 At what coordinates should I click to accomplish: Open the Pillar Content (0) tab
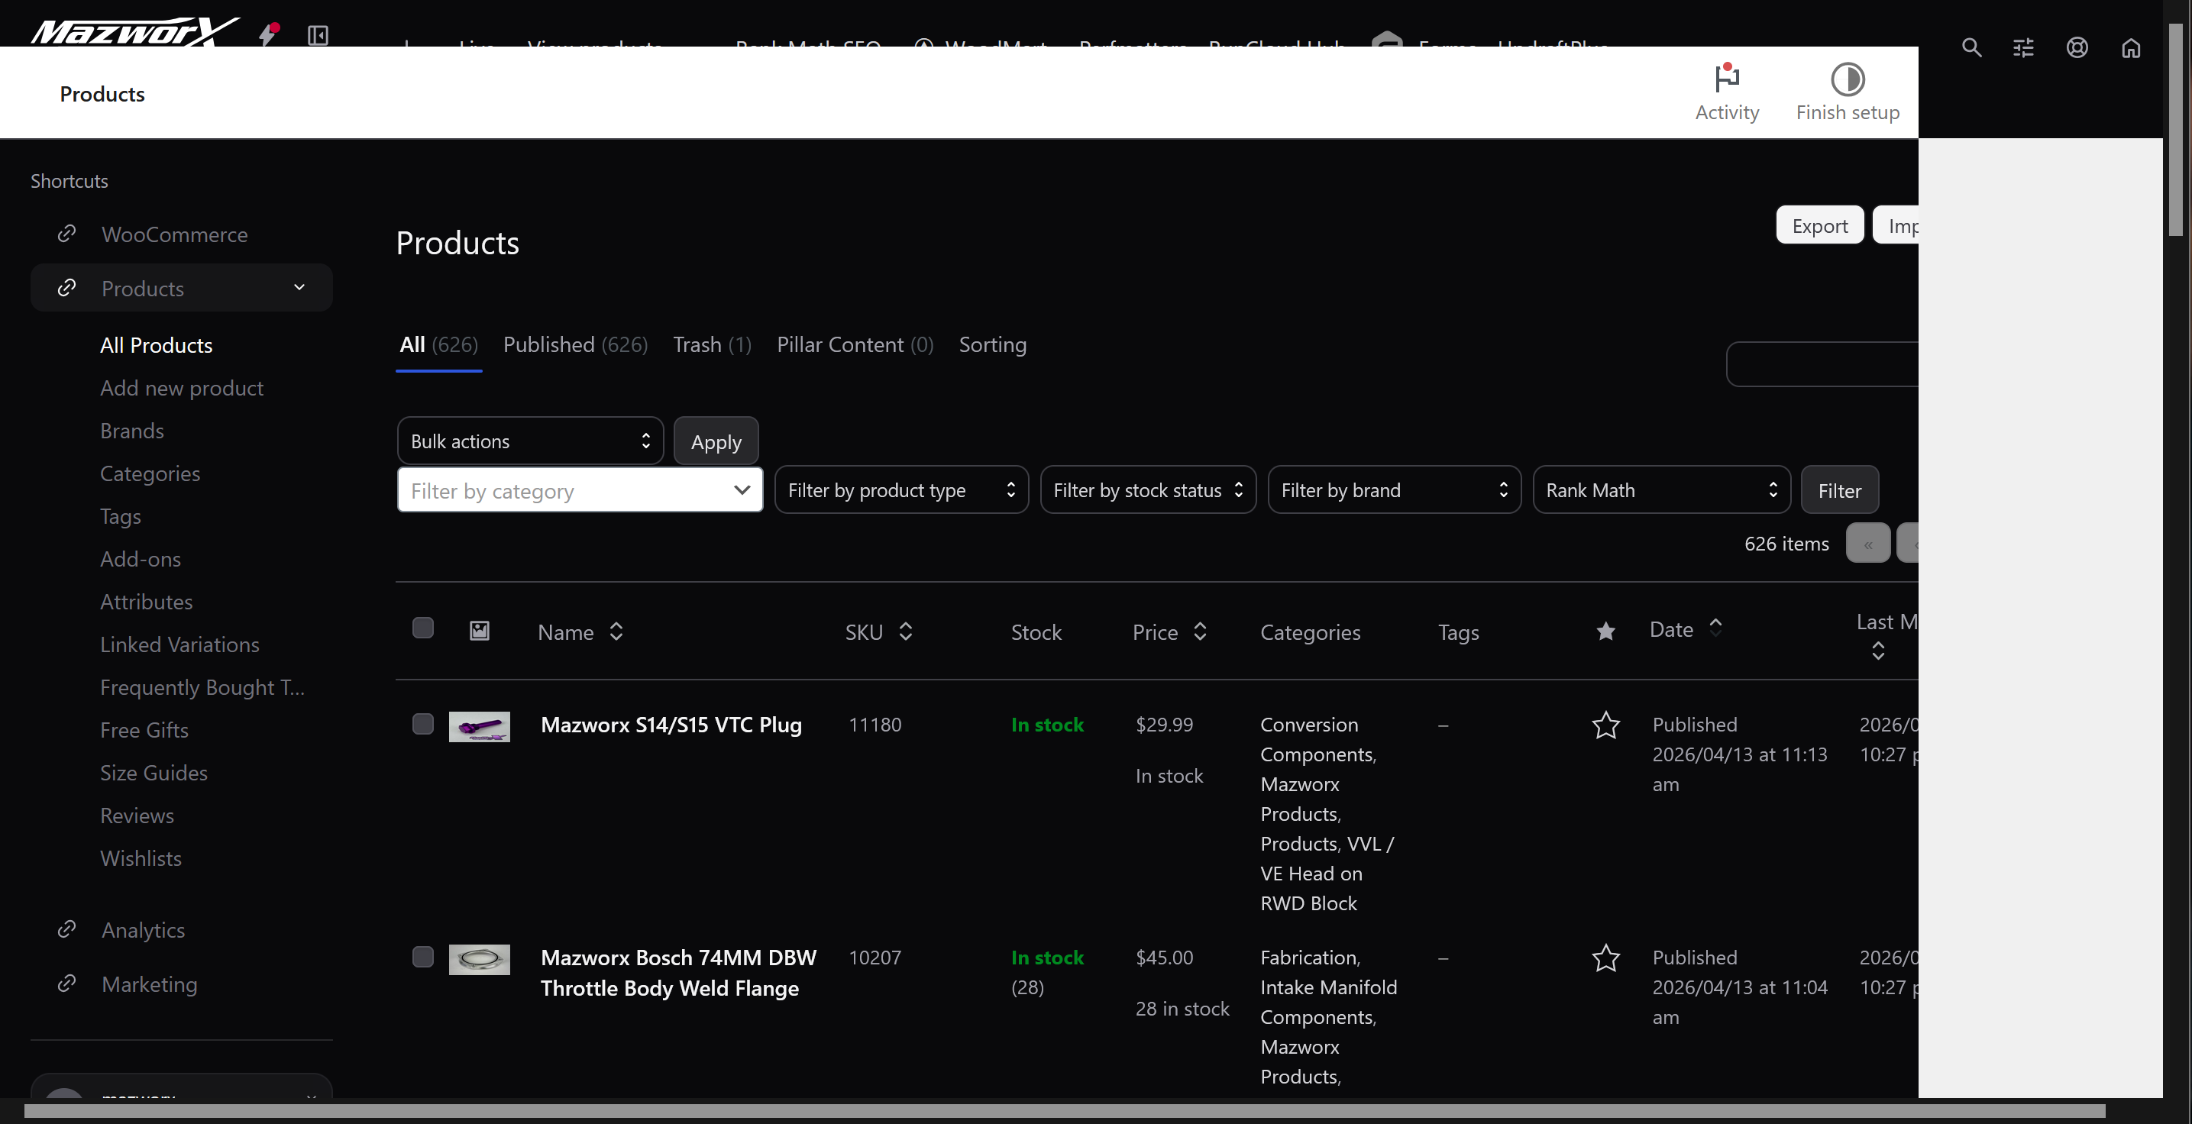coord(855,344)
